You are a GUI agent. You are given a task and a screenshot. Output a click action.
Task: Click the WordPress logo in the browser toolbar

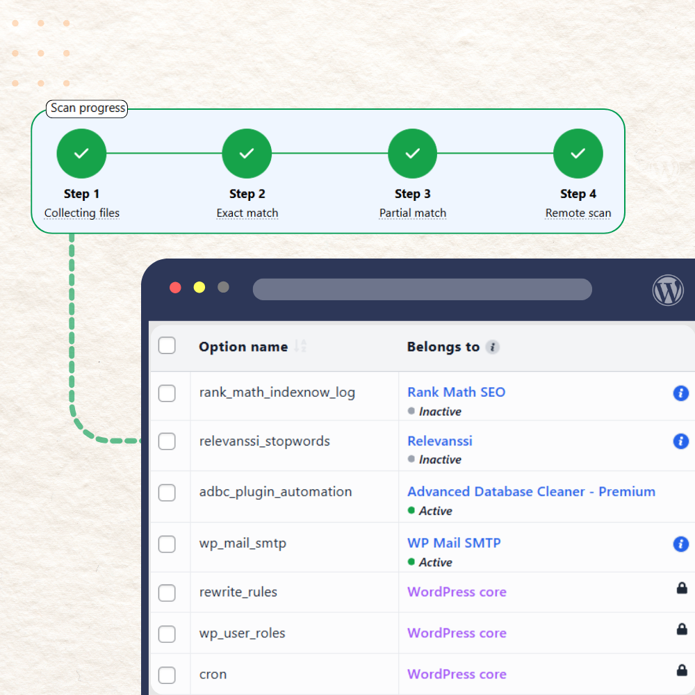click(x=668, y=290)
